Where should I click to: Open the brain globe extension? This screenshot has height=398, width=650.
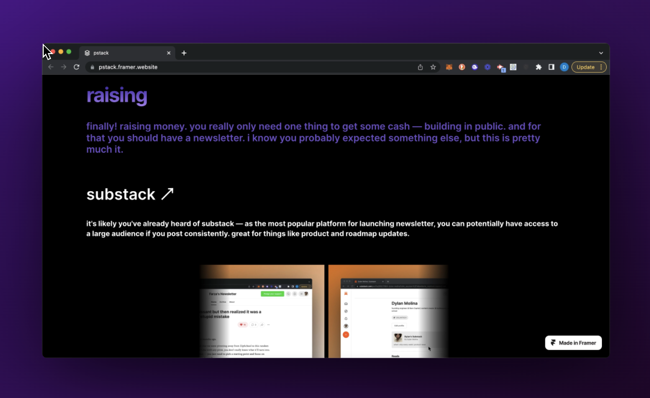513,67
